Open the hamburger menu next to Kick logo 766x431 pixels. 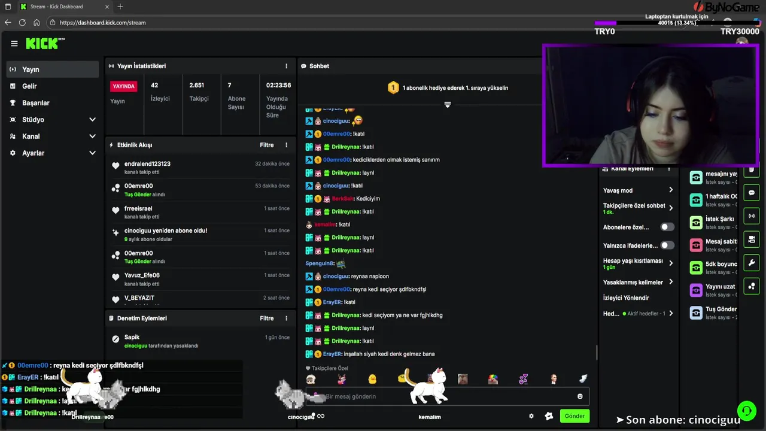[14, 43]
